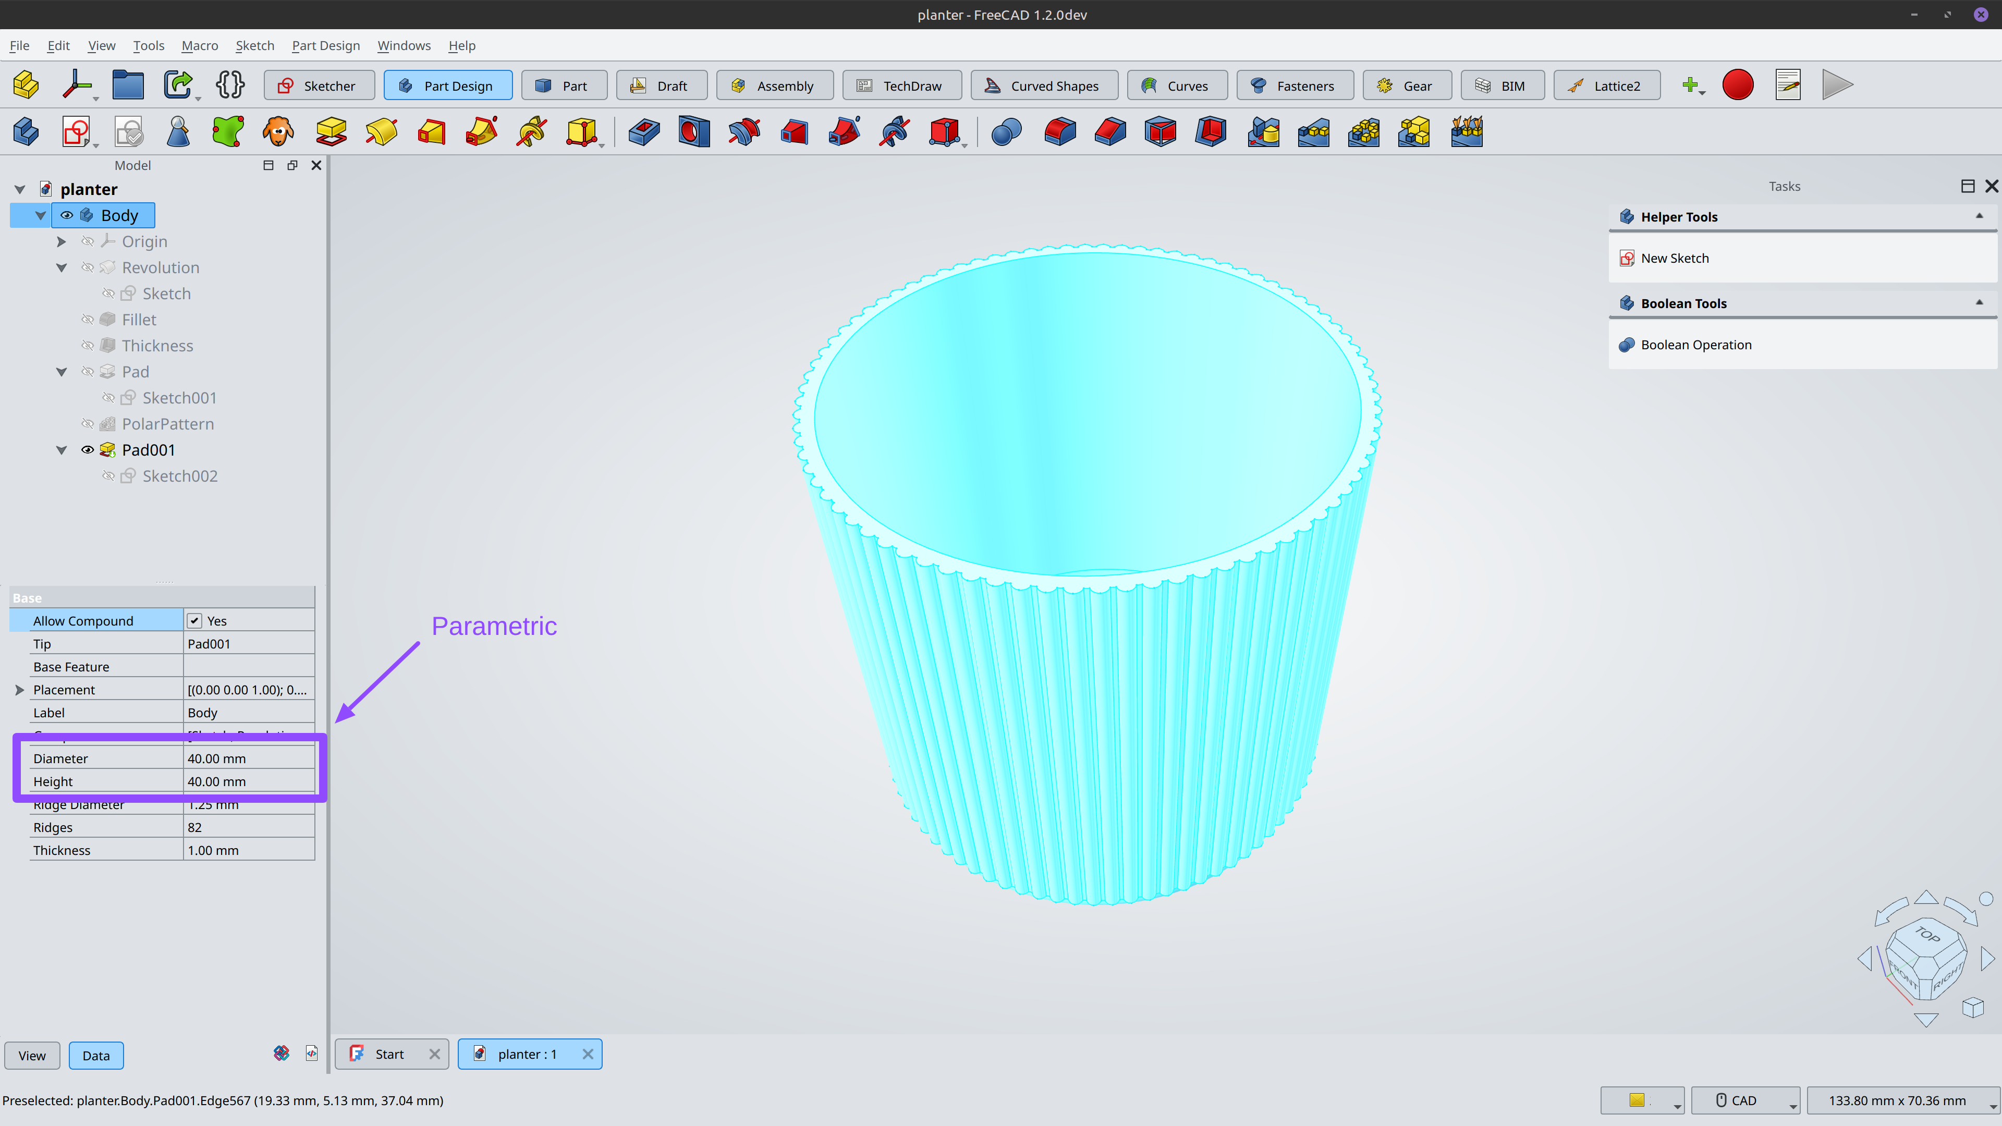Toggle visibility eye of Body
Viewport: 2002px width, 1126px height.
point(67,215)
